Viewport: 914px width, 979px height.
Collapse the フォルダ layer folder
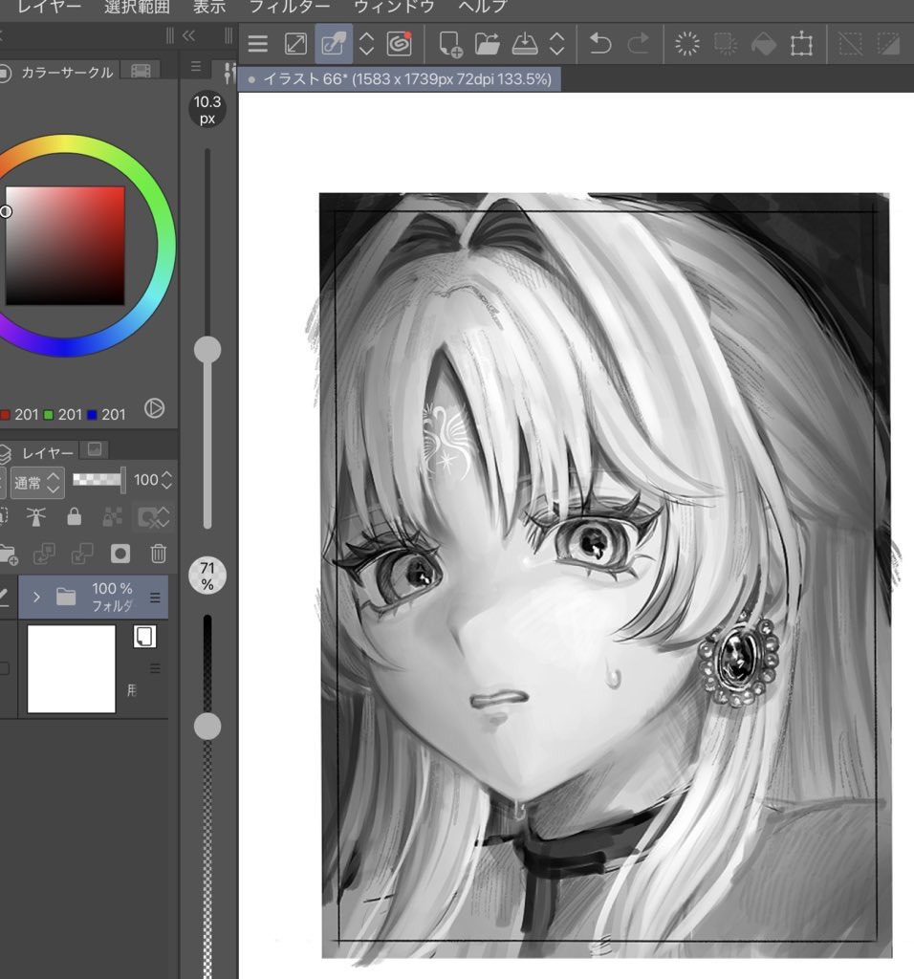[x=35, y=596]
